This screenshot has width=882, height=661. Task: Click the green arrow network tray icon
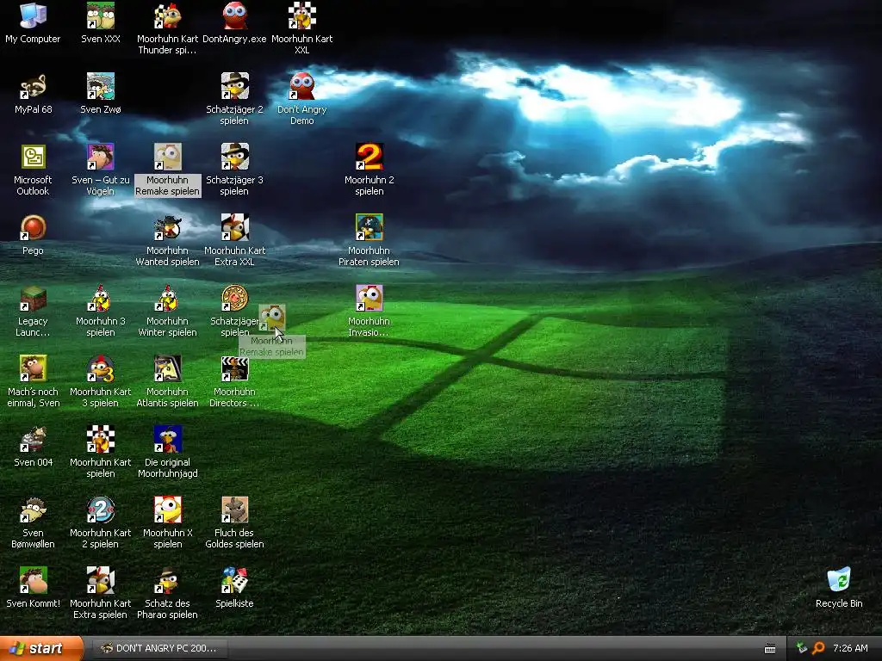point(802,648)
